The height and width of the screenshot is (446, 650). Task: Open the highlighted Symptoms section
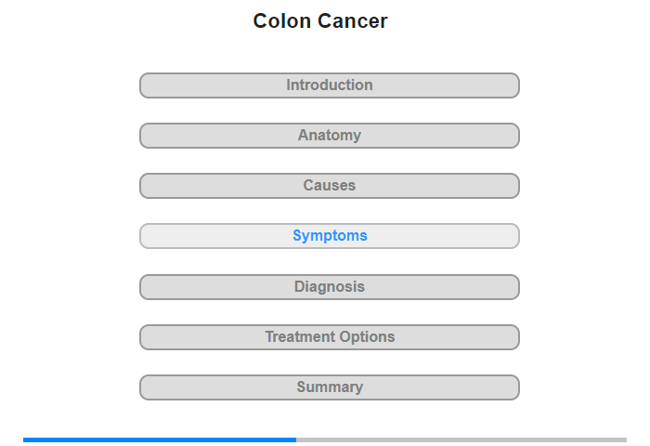(x=330, y=236)
